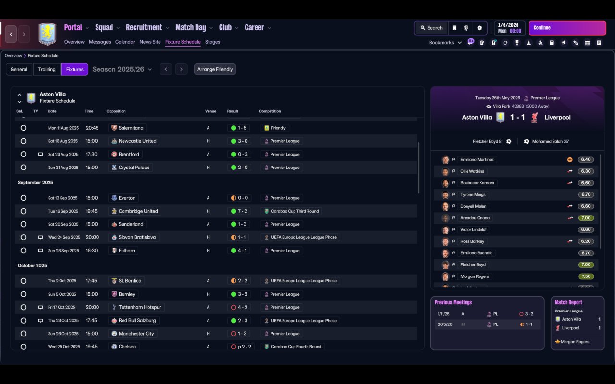The width and height of the screenshot is (615, 384).
Task: Select the radio button for SL Benfica fixture
Action: coord(24,281)
